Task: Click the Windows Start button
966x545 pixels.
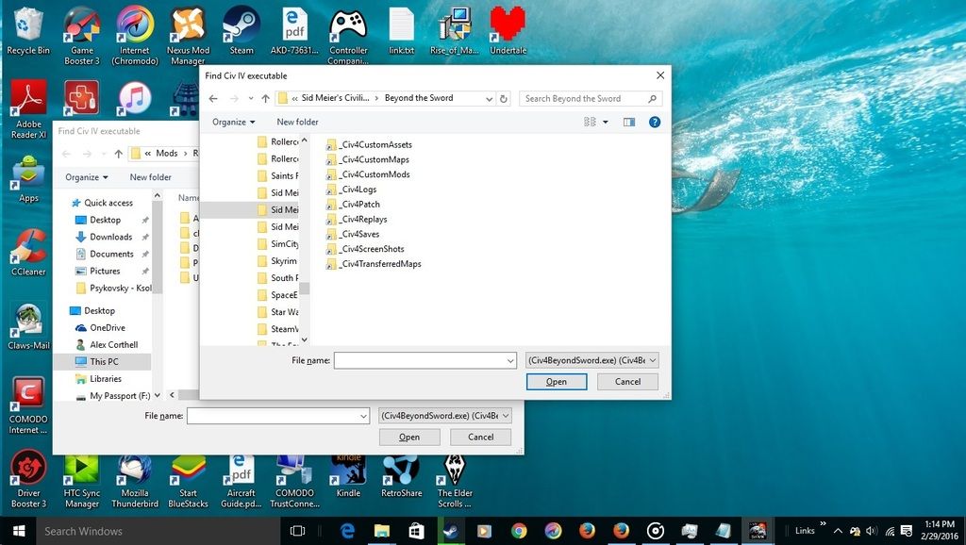Action: tap(19, 531)
